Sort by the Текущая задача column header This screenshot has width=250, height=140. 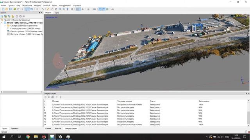(124, 101)
